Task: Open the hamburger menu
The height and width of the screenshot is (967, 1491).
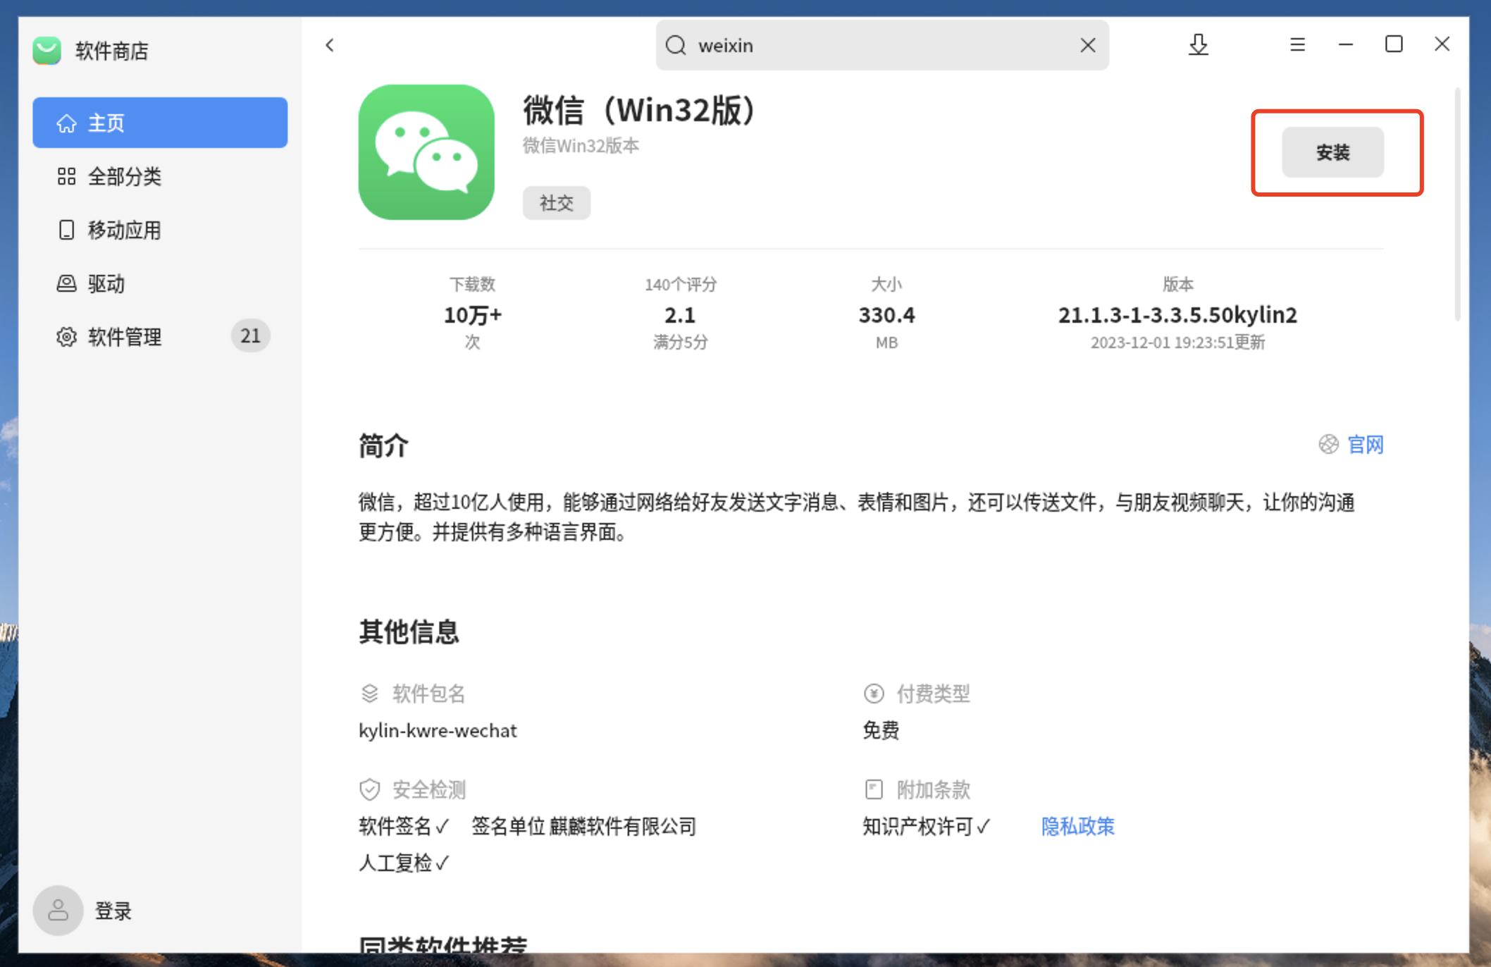Action: [x=1297, y=45]
